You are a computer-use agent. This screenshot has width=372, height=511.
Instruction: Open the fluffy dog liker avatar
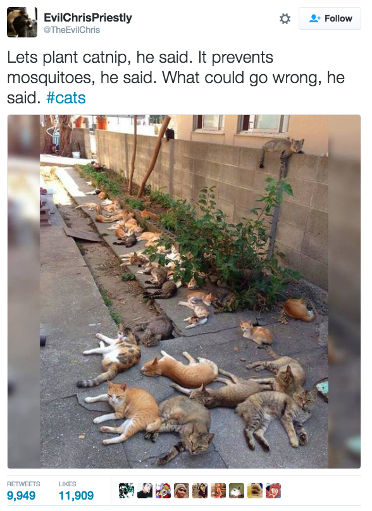point(255,491)
